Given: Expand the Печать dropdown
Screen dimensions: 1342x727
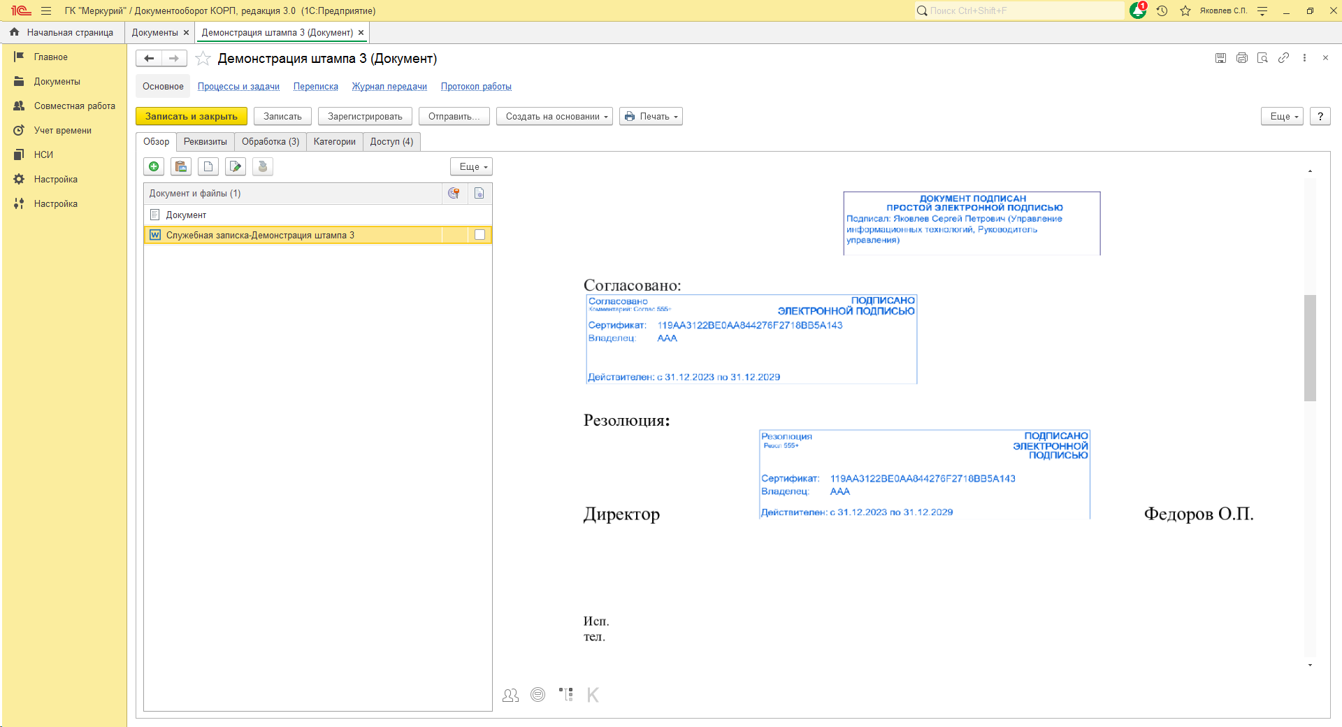Looking at the screenshot, I should [x=651, y=117].
